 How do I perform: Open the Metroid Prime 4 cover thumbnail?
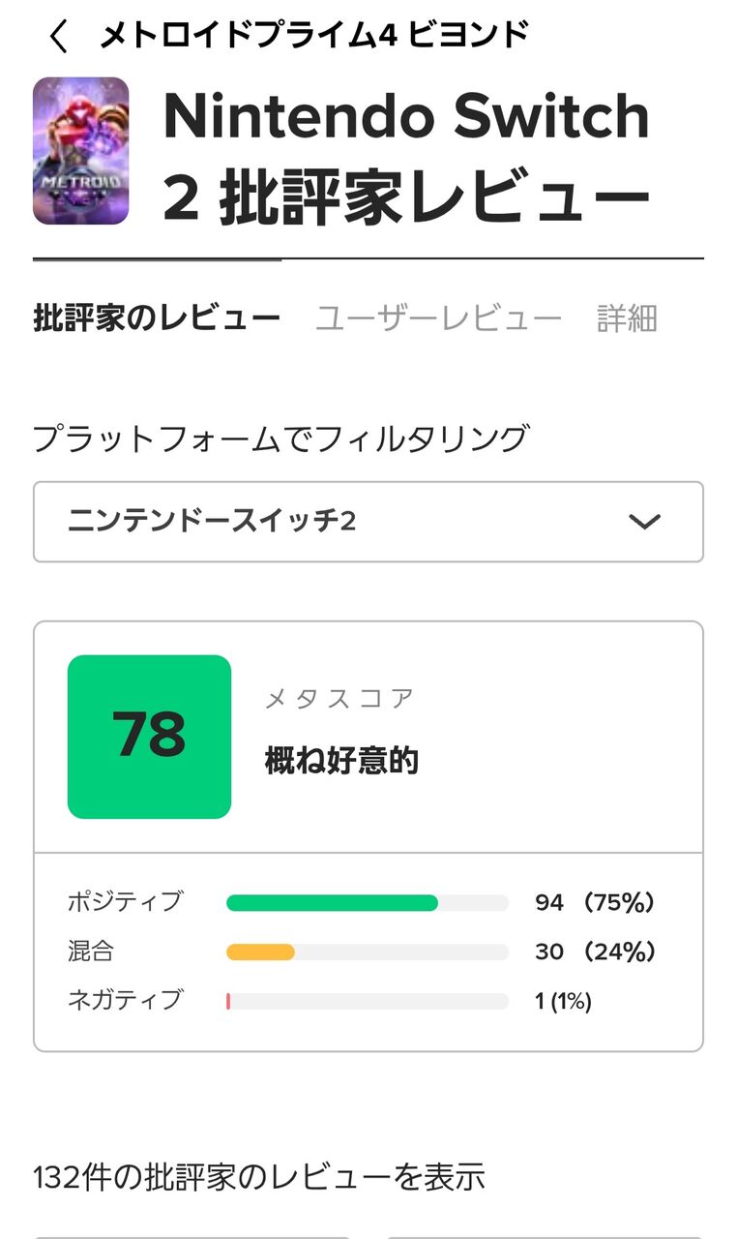(81, 151)
